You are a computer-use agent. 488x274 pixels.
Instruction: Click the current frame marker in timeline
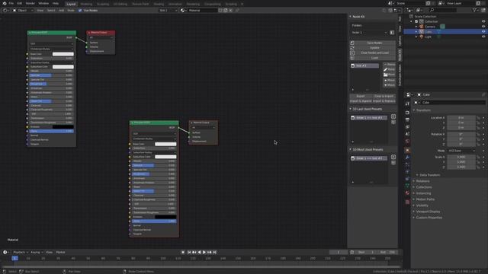tap(14, 258)
